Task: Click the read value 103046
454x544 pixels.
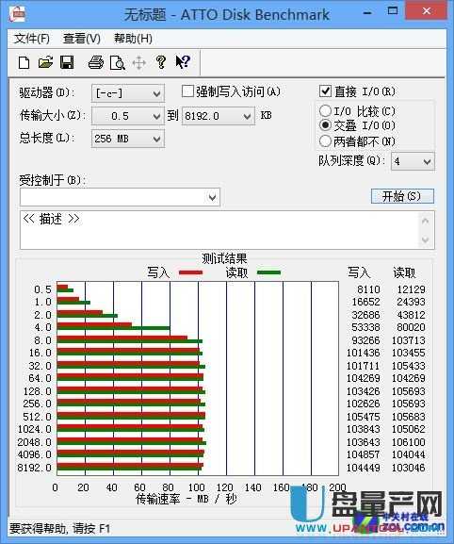Action: click(x=408, y=468)
